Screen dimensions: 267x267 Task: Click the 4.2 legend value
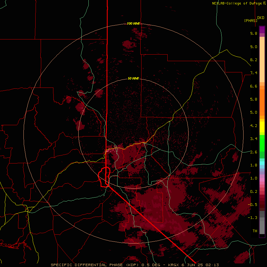[254, 126]
